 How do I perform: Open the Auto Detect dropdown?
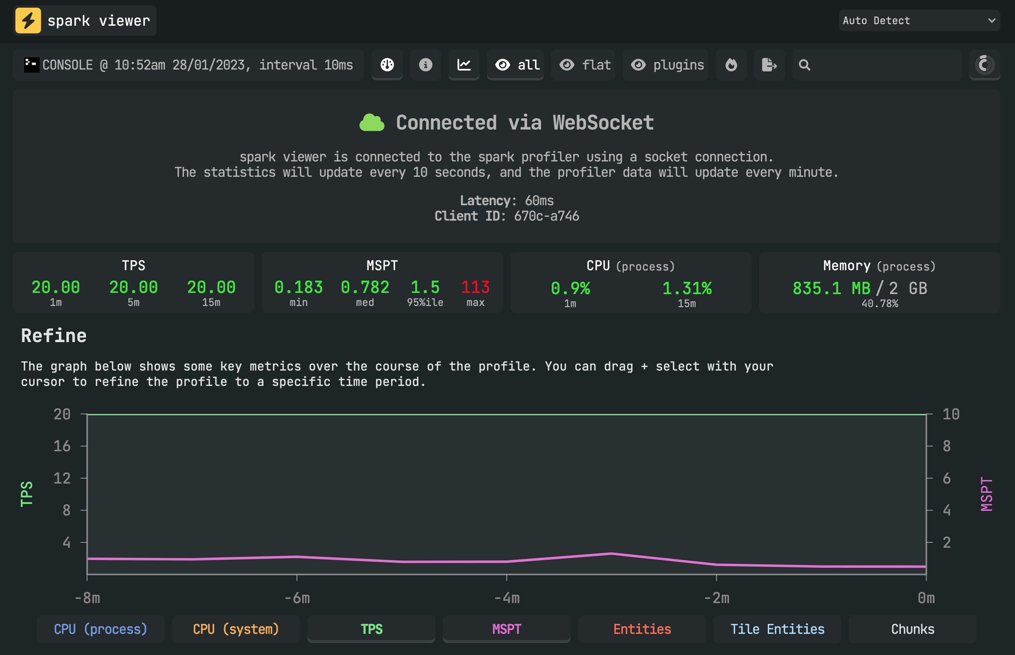pos(919,20)
